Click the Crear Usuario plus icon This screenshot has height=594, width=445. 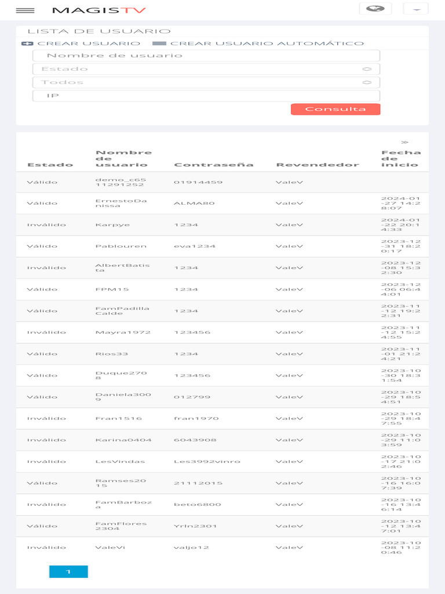27,44
